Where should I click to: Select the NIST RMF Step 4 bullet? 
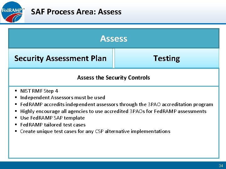point(39,91)
